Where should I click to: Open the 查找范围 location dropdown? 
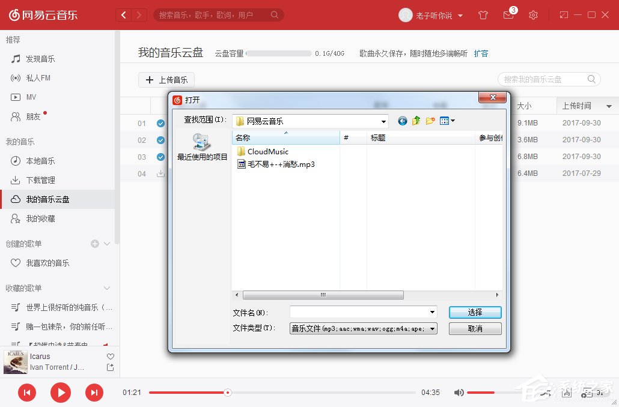[x=383, y=121]
